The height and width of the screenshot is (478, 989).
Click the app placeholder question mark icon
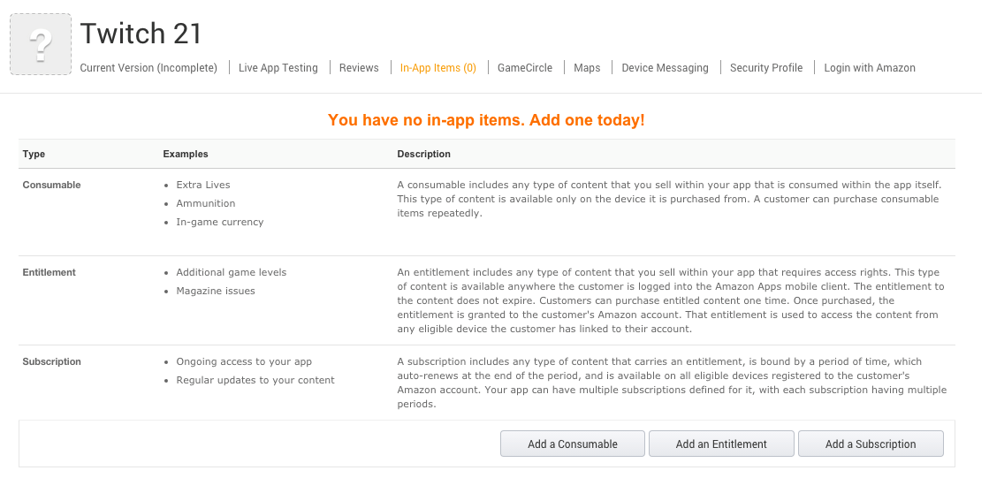click(x=41, y=44)
